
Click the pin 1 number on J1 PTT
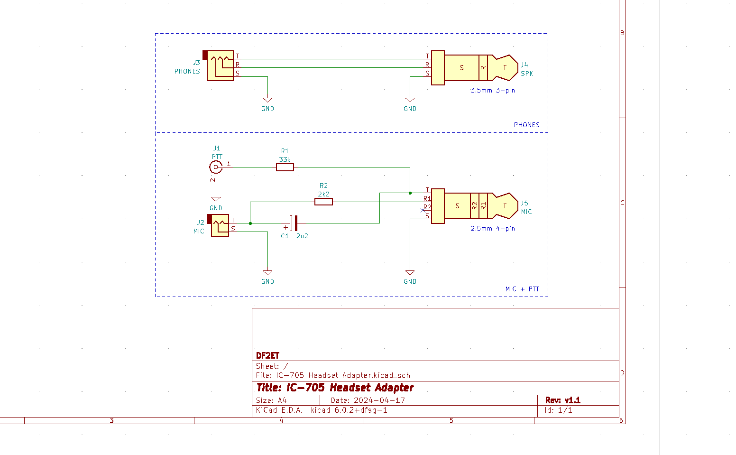pyautogui.click(x=229, y=164)
